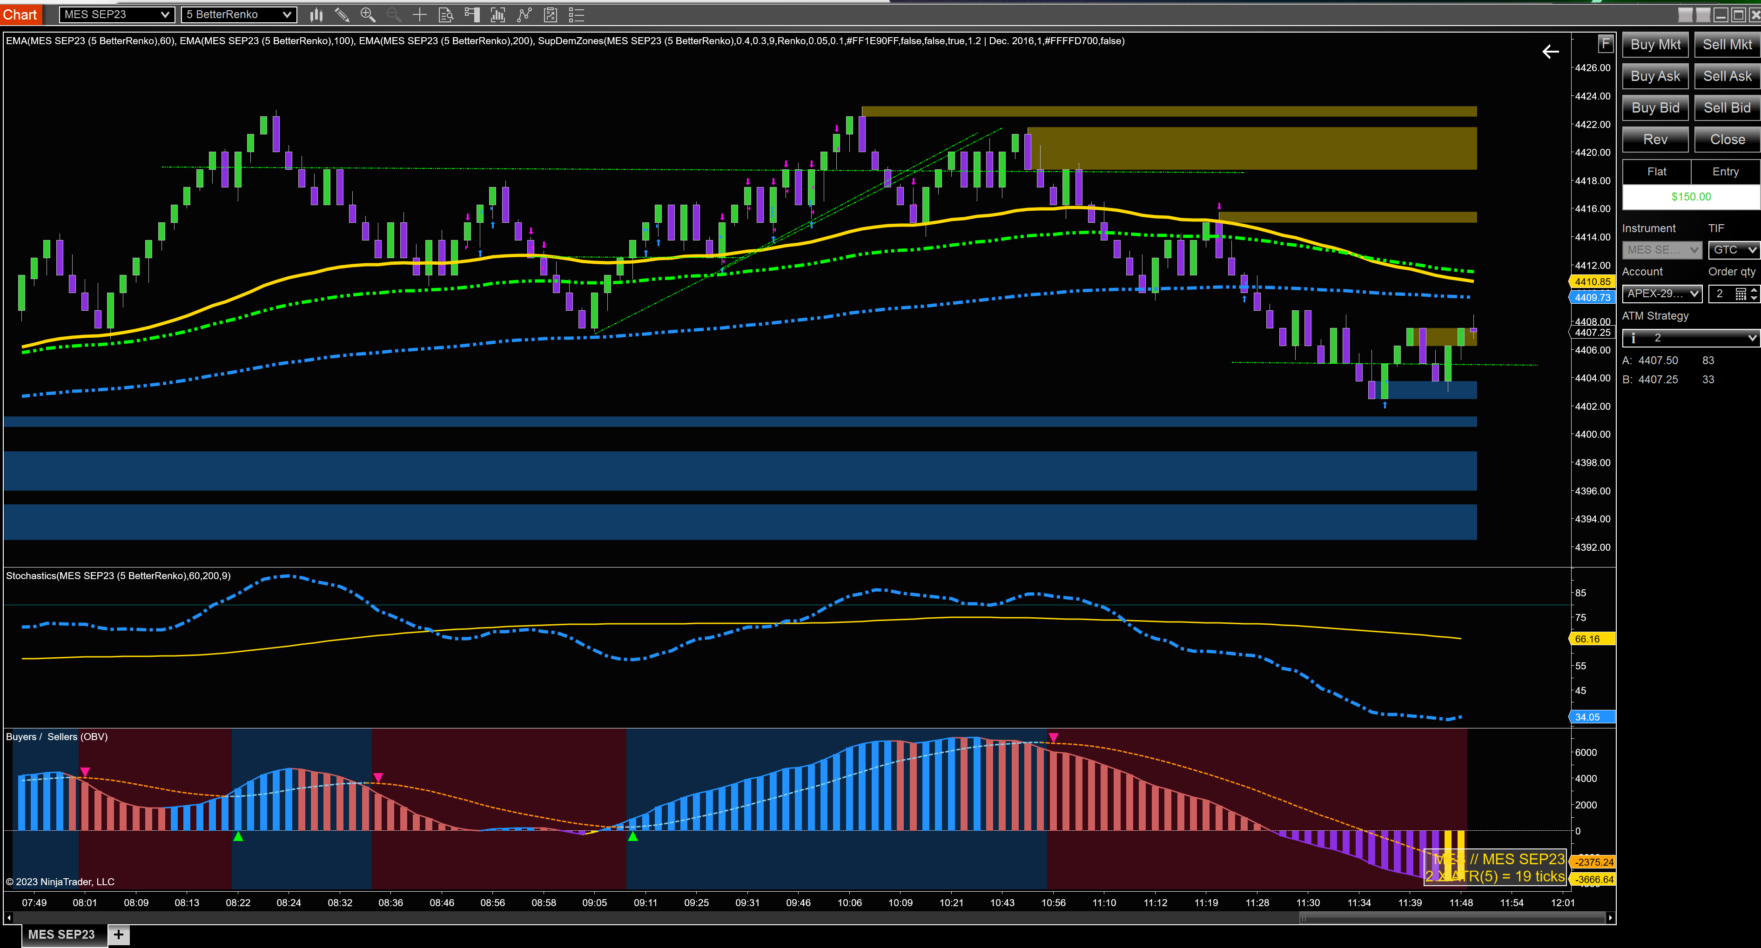The image size is (1761, 948).
Task: Open the order quantity calculator icon
Action: click(x=1741, y=294)
